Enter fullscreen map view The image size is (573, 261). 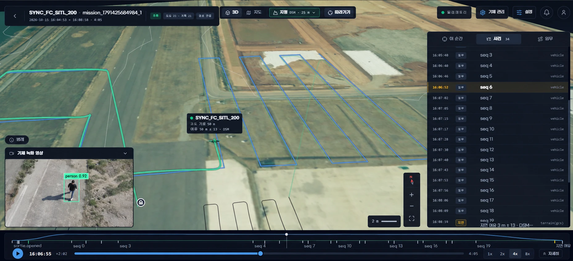[411, 218]
